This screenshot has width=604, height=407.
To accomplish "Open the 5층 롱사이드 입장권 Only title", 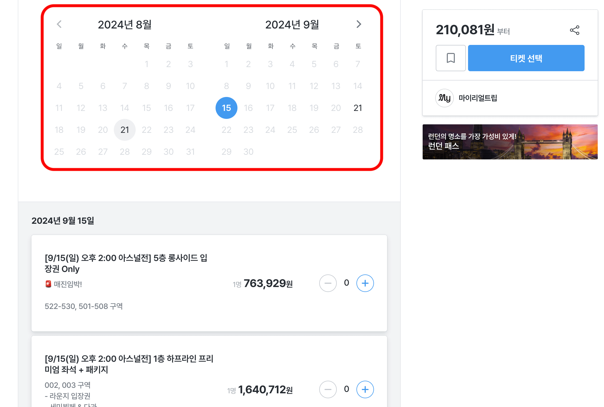I will click(x=126, y=263).
